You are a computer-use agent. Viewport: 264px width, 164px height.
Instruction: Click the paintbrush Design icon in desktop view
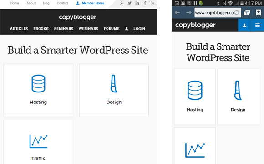point(114,84)
